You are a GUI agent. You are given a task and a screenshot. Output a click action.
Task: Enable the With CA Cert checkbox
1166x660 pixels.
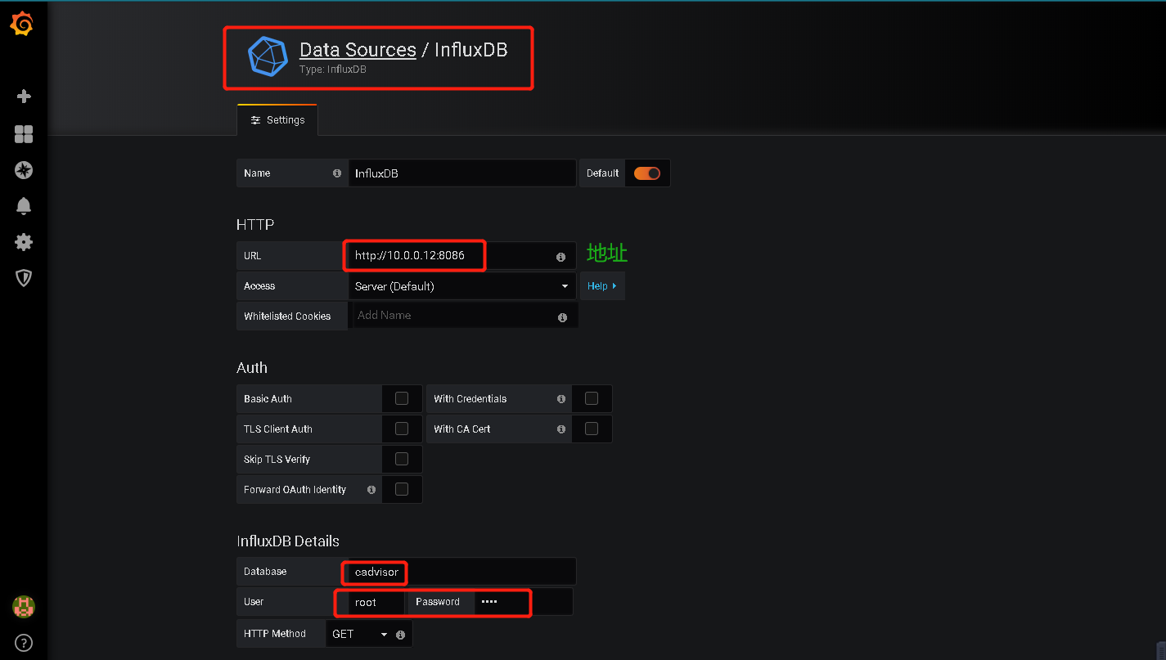pos(592,429)
